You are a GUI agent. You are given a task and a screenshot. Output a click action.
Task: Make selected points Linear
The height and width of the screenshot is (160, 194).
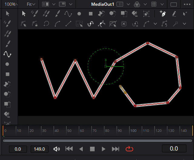pos(68,24)
